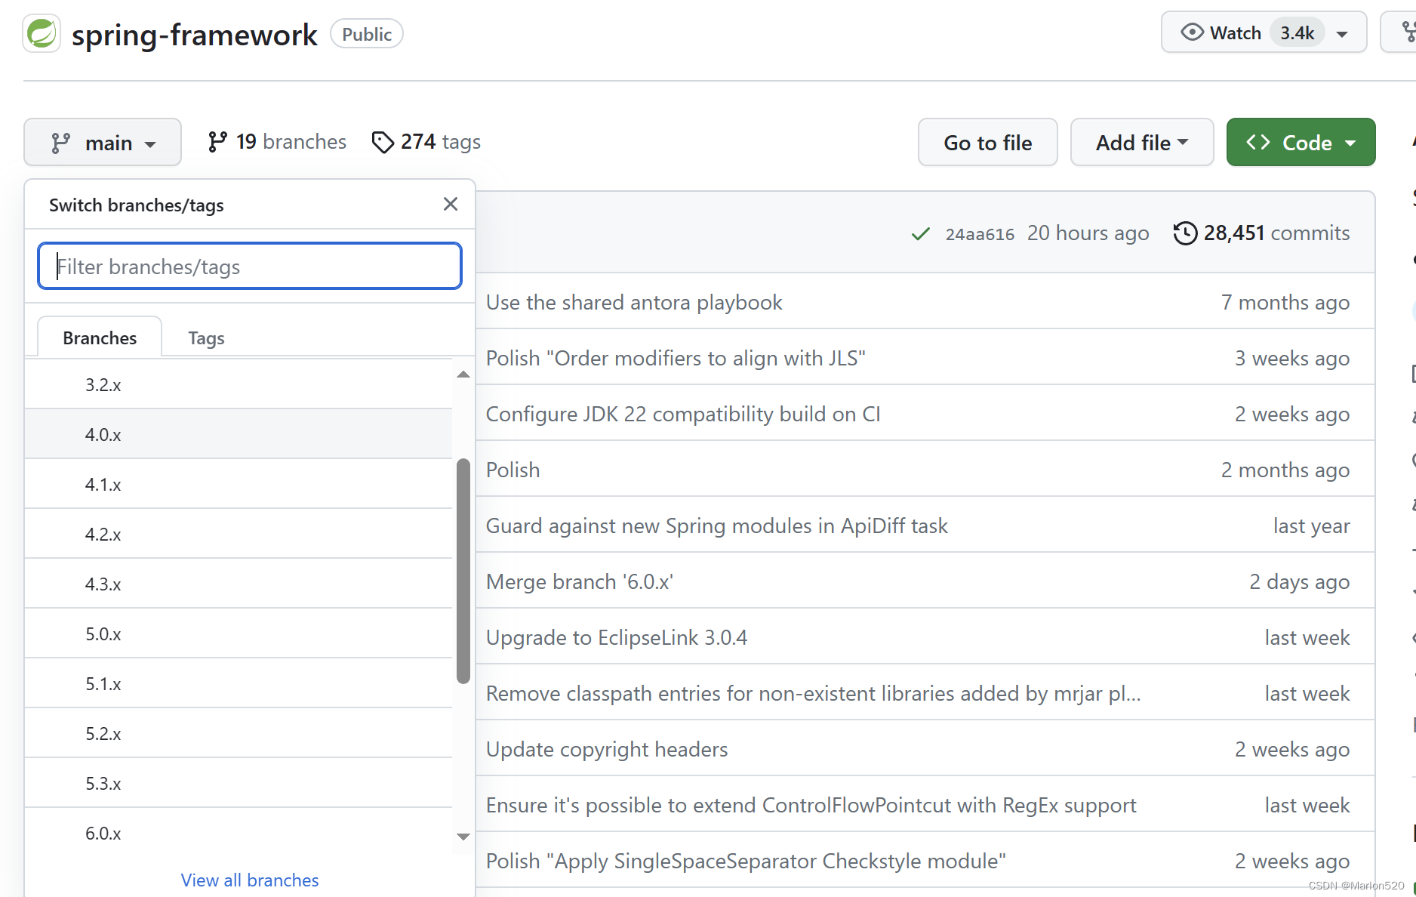Click the commits history clock icon
Viewport: 1416px width, 897px height.
tap(1185, 233)
